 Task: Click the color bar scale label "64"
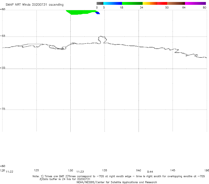point(184,7)
